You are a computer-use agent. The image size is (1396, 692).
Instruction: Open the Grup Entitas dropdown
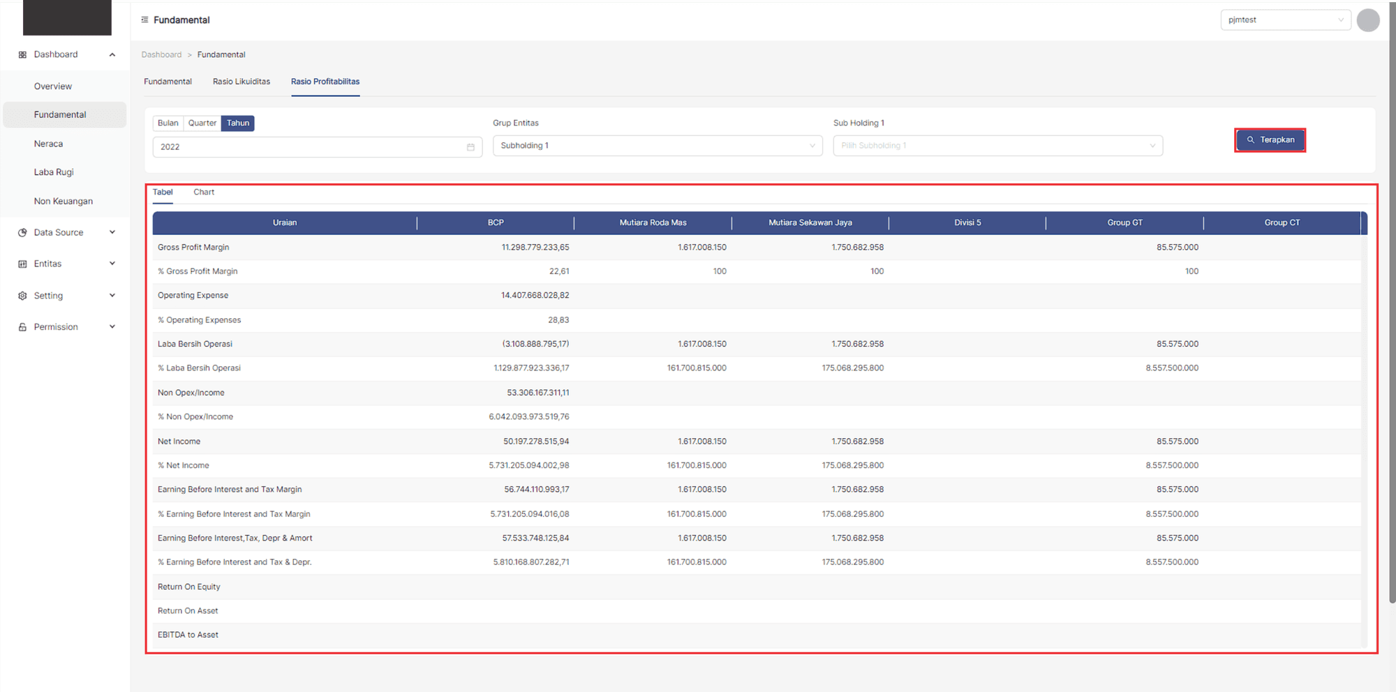point(657,146)
